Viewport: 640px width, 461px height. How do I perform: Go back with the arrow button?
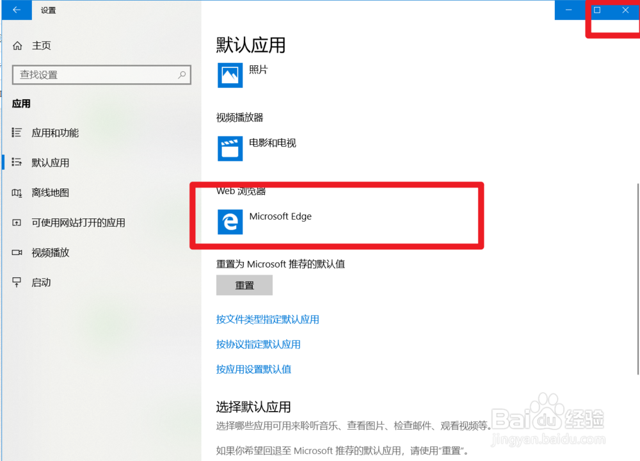pos(17,10)
